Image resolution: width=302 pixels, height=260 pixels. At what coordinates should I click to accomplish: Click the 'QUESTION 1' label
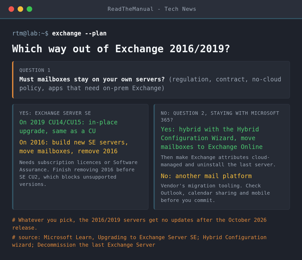(x=35, y=70)
